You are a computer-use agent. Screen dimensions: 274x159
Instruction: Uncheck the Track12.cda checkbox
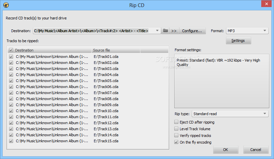(11, 123)
